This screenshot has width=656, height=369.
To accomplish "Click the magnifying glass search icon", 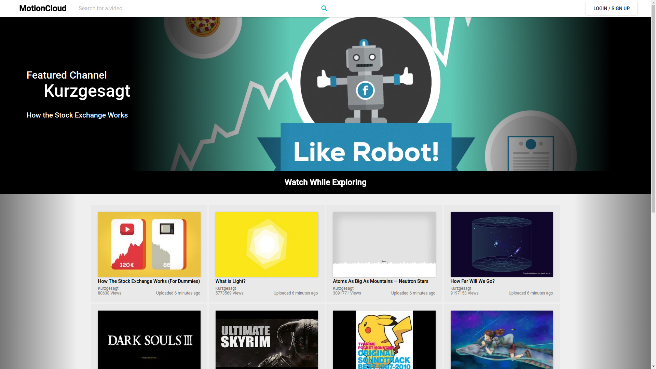I will [x=324, y=9].
